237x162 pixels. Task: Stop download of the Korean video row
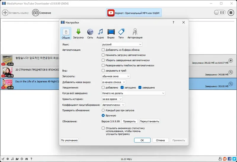click(231, 60)
